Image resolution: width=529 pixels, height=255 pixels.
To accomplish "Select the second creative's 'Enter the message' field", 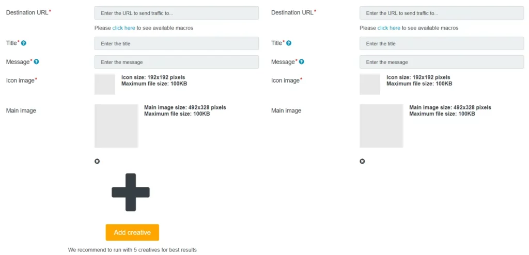I will (441, 62).
